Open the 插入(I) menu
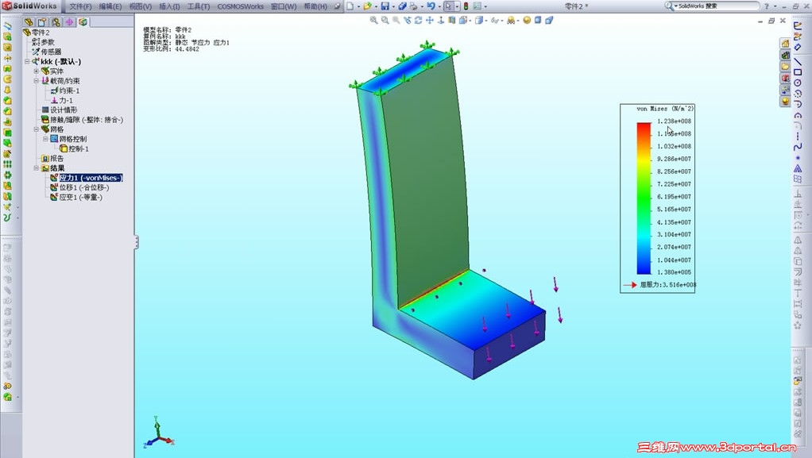This screenshot has width=812, height=458. [x=169, y=6]
